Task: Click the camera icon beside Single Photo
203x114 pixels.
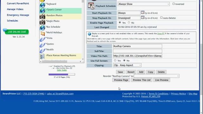Action: point(42,22)
